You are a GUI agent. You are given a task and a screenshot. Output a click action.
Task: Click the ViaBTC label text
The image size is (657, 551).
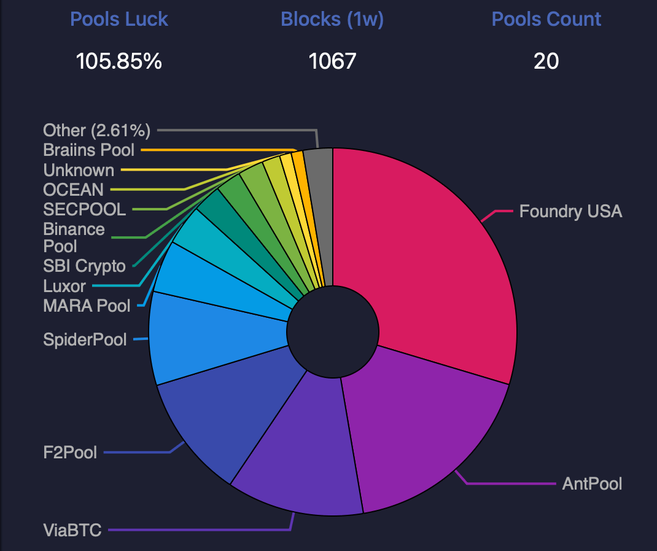(x=72, y=530)
